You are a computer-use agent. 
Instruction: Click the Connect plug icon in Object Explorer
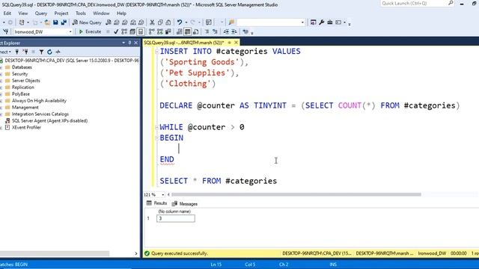pyautogui.click(x=17, y=52)
